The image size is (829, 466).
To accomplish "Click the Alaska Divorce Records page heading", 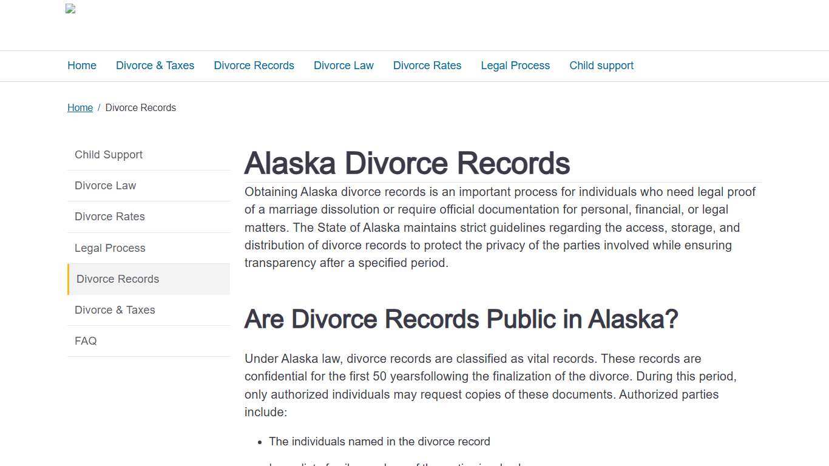I will tap(407, 163).
